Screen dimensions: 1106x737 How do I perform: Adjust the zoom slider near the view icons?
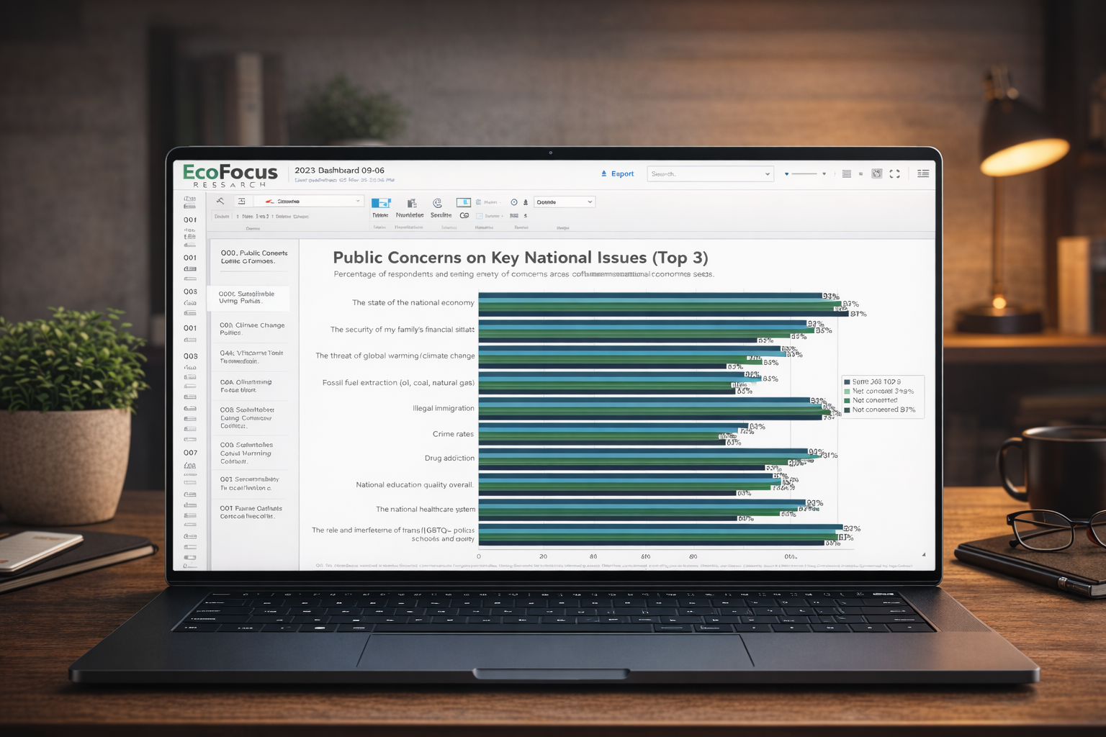[804, 173]
